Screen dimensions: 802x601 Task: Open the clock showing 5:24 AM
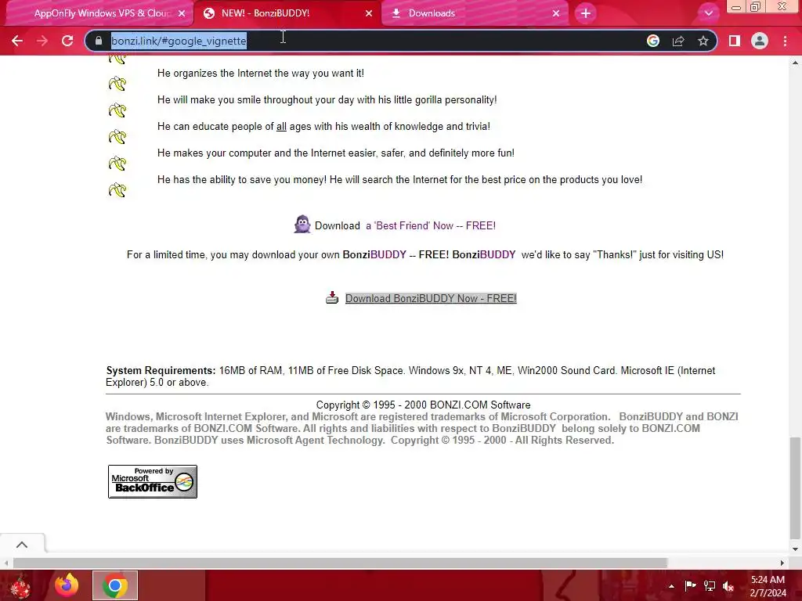[768, 586]
